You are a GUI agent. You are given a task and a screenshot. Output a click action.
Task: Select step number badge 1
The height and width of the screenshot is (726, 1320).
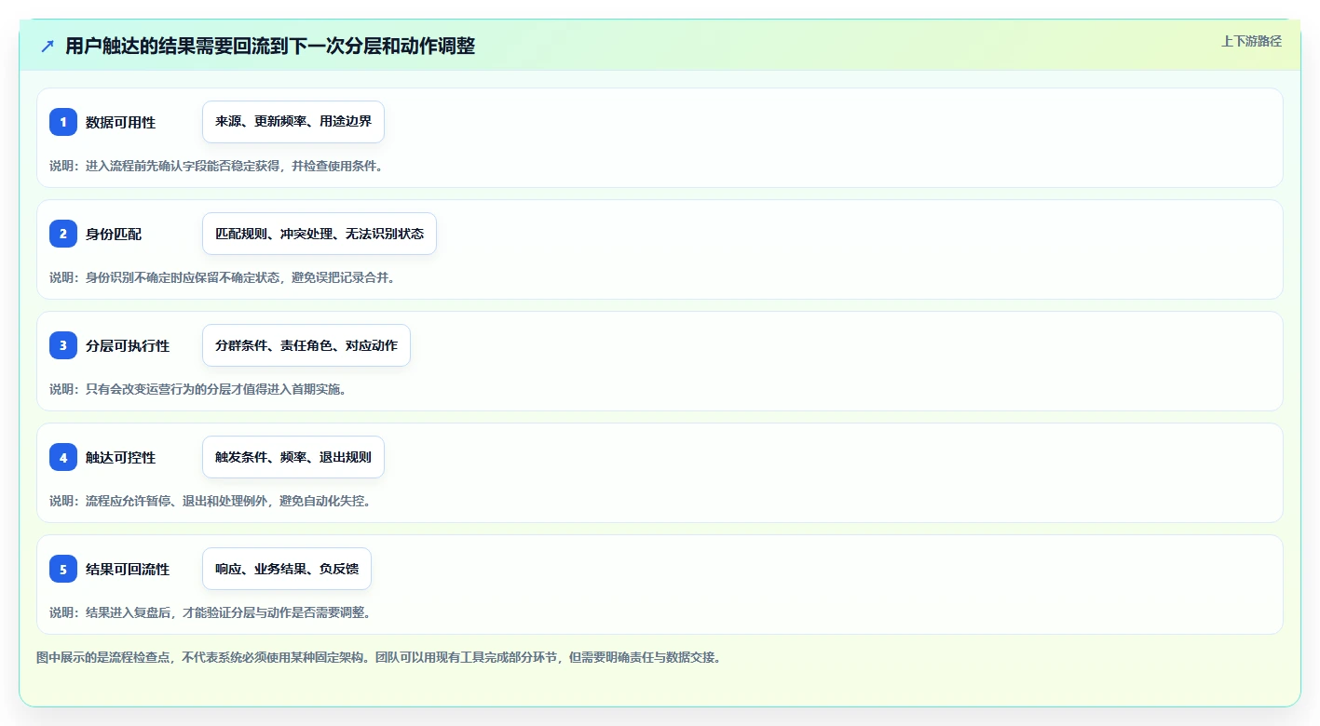[63, 122]
